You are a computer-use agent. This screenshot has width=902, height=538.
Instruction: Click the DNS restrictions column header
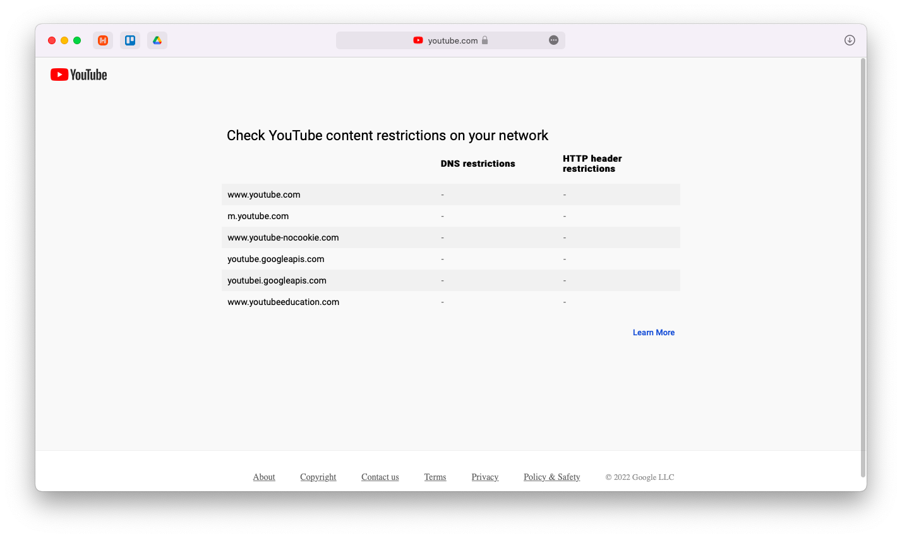pos(478,163)
